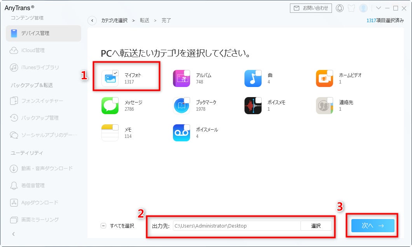Viewport: 412px width, 247px height.
Task: Check the ブックマーク checkbox
Action: point(187,100)
